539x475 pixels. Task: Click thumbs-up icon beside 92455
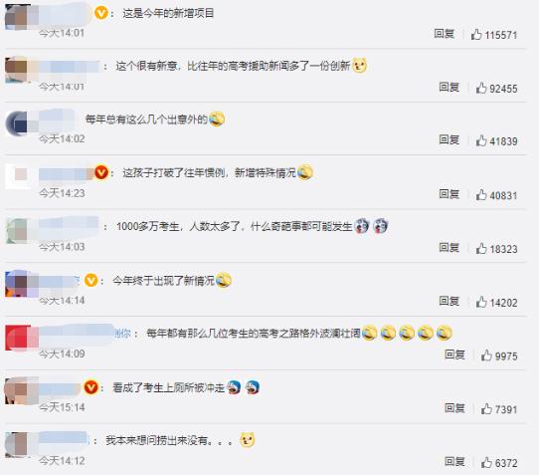(481, 88)
